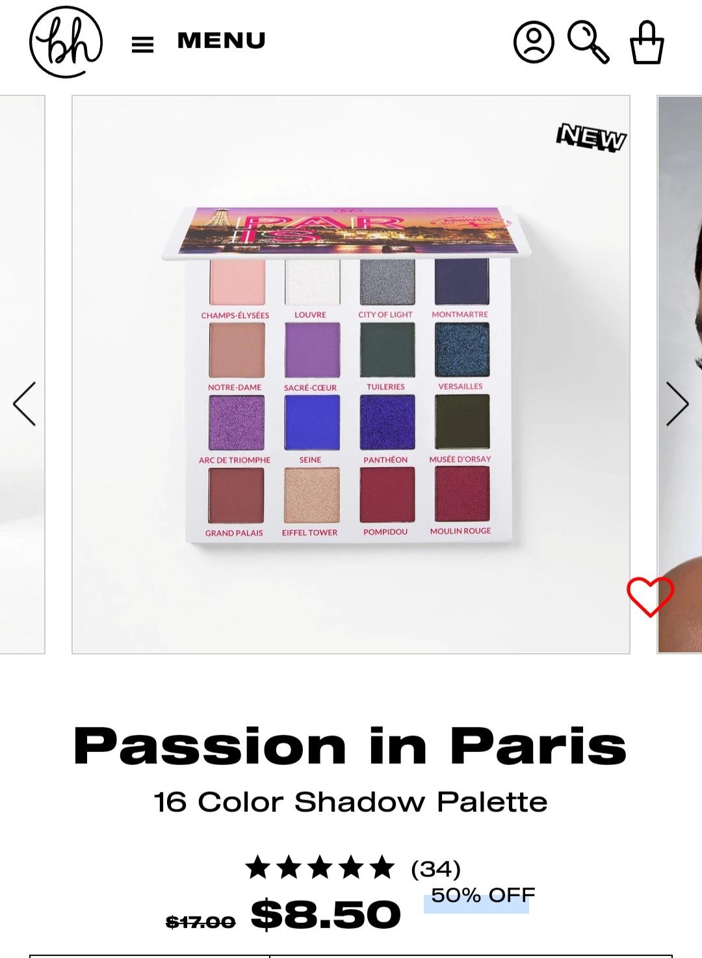Click the Eiffel Tower shimmer shade
The height and width of the screenshot is (958, 702).
tap(312, 495)
